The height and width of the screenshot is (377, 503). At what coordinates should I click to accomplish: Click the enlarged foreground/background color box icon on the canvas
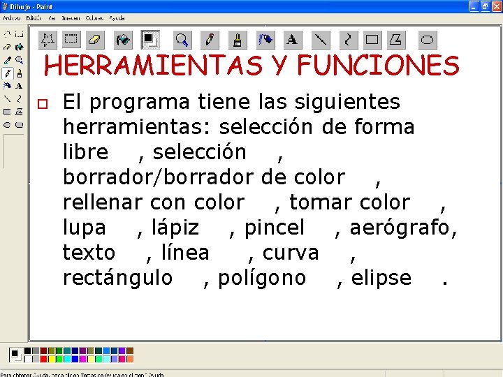click(150, 40)
